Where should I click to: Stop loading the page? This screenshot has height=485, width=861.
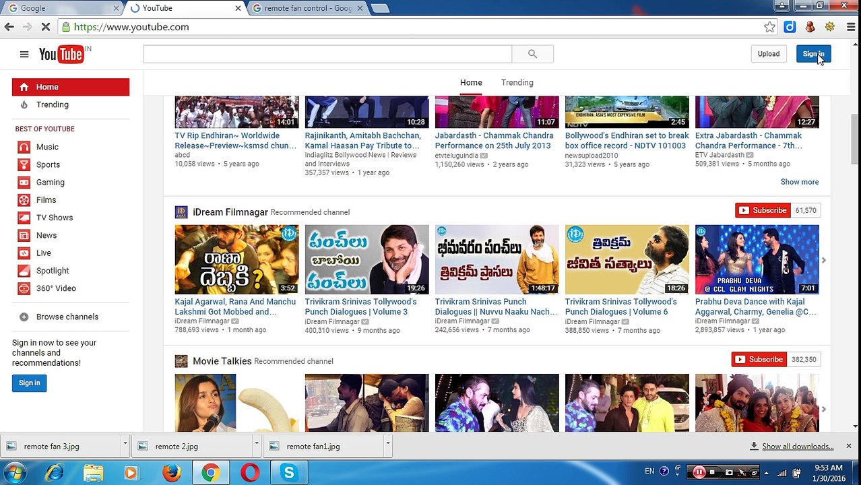point(45,27)
